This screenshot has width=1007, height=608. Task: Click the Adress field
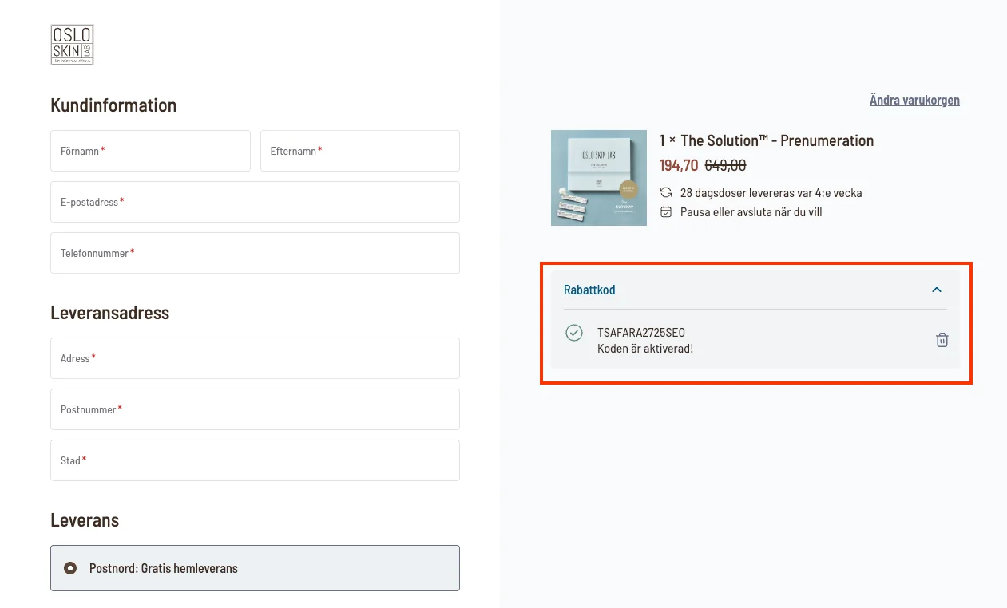click(255, 358)
